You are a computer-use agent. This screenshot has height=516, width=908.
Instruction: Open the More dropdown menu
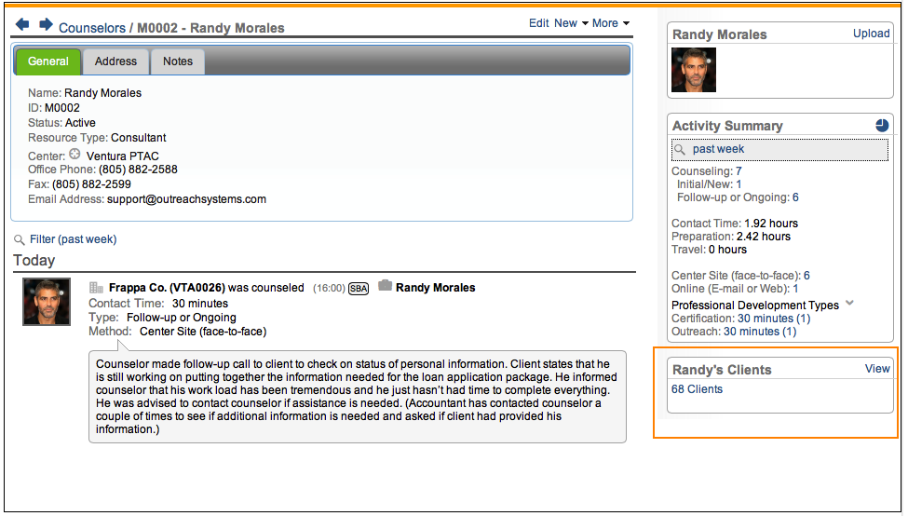pos(610,23)
